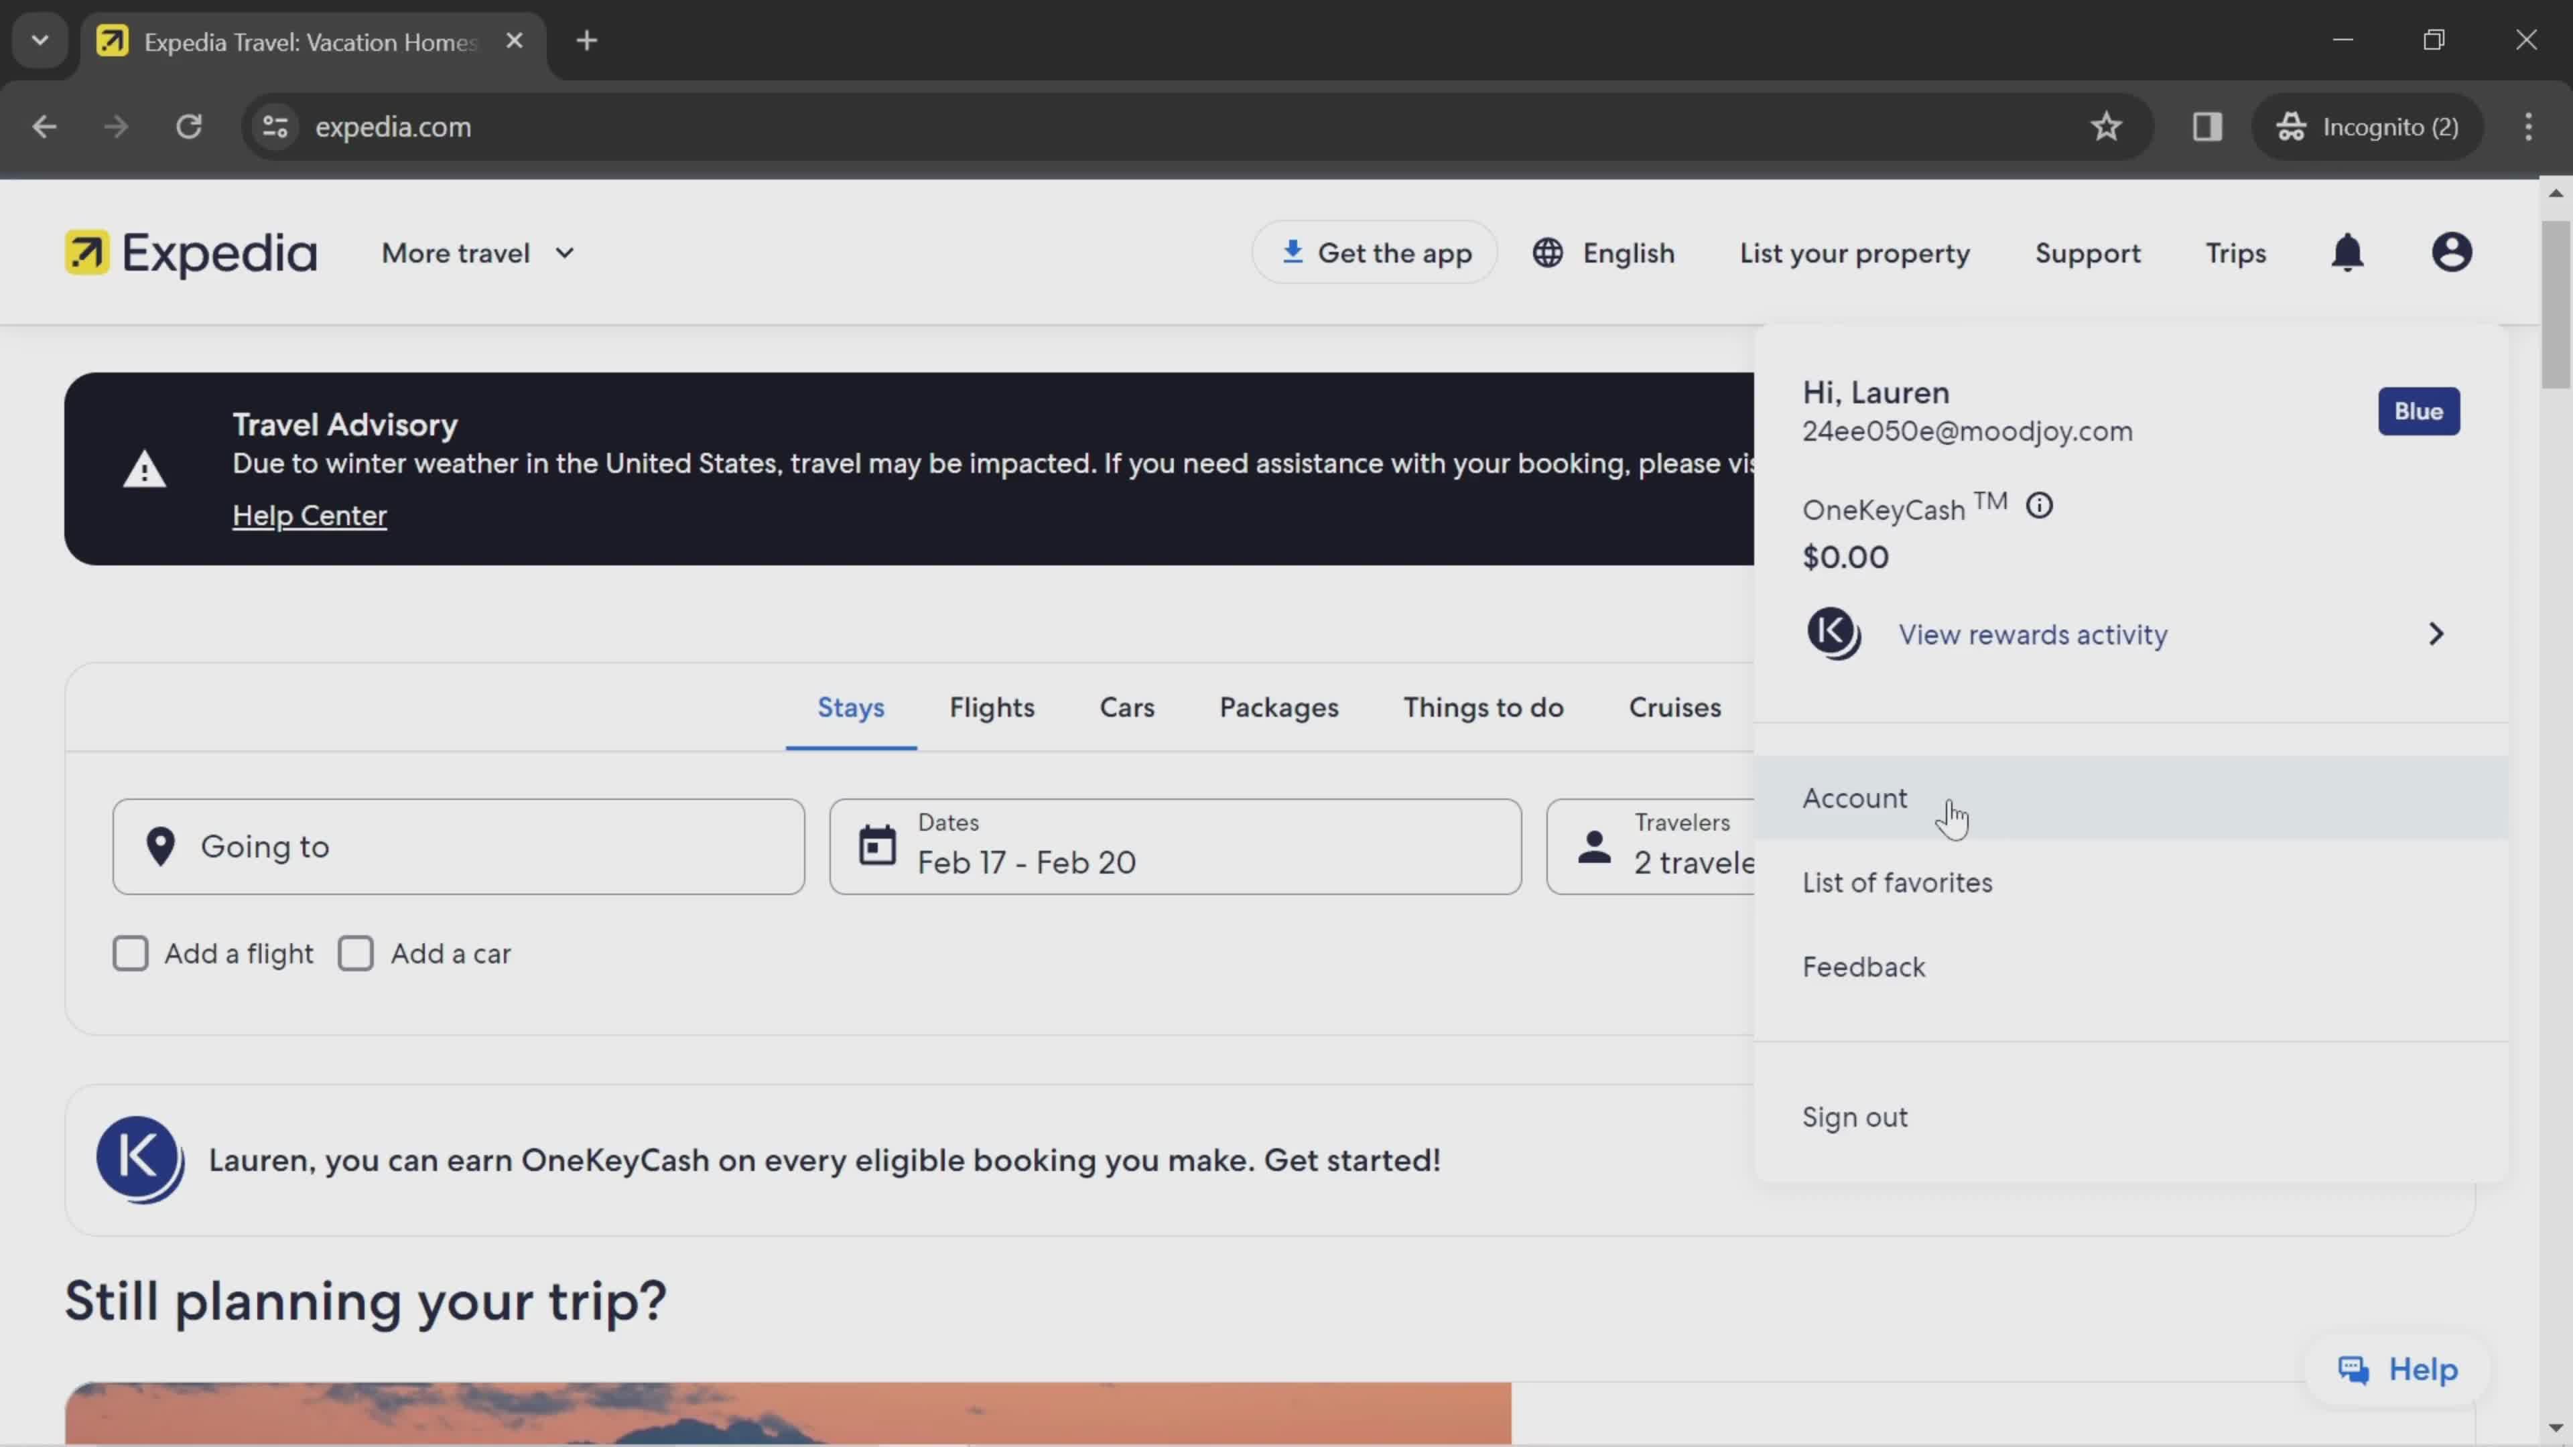Bookmark this page with the star
This screenshot has width=2573, height=1447.
coord(2105,127)
